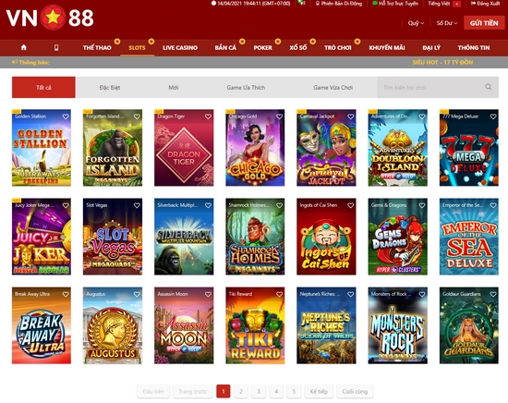Favorite the Golden Stallion game

coord(66,116)
